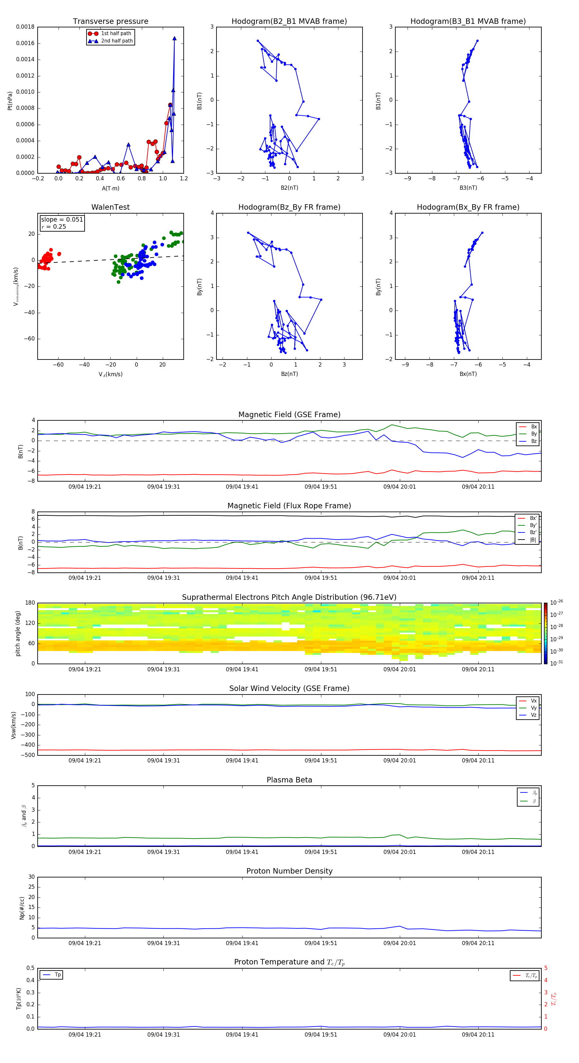Click the "slope = 0.051" annotation
This screenshot has height=1063, width=579.
click(62, 220)
